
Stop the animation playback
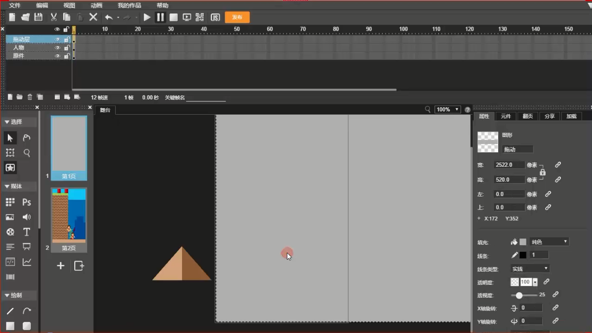174,17
